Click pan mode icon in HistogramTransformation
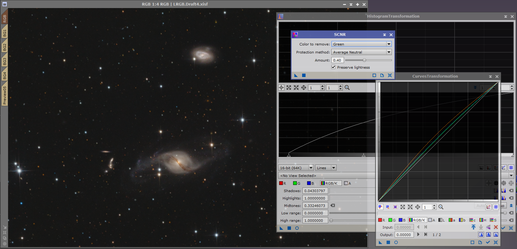517x249 pixels. (x=304, y=88)
